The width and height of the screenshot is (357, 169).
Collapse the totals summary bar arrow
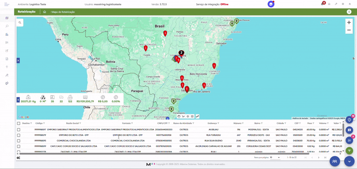click(x=18, y=100)
